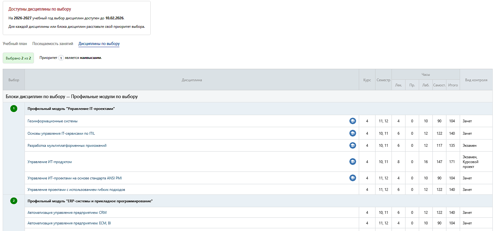The height and width of the screenshot is (231, 497).
Task: Open Управление проектами с использованием гибких подходов
Action: 76,190
